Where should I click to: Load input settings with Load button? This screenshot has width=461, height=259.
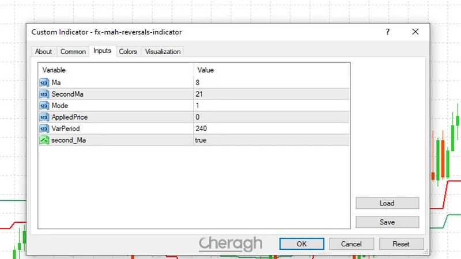click(387, 203)
